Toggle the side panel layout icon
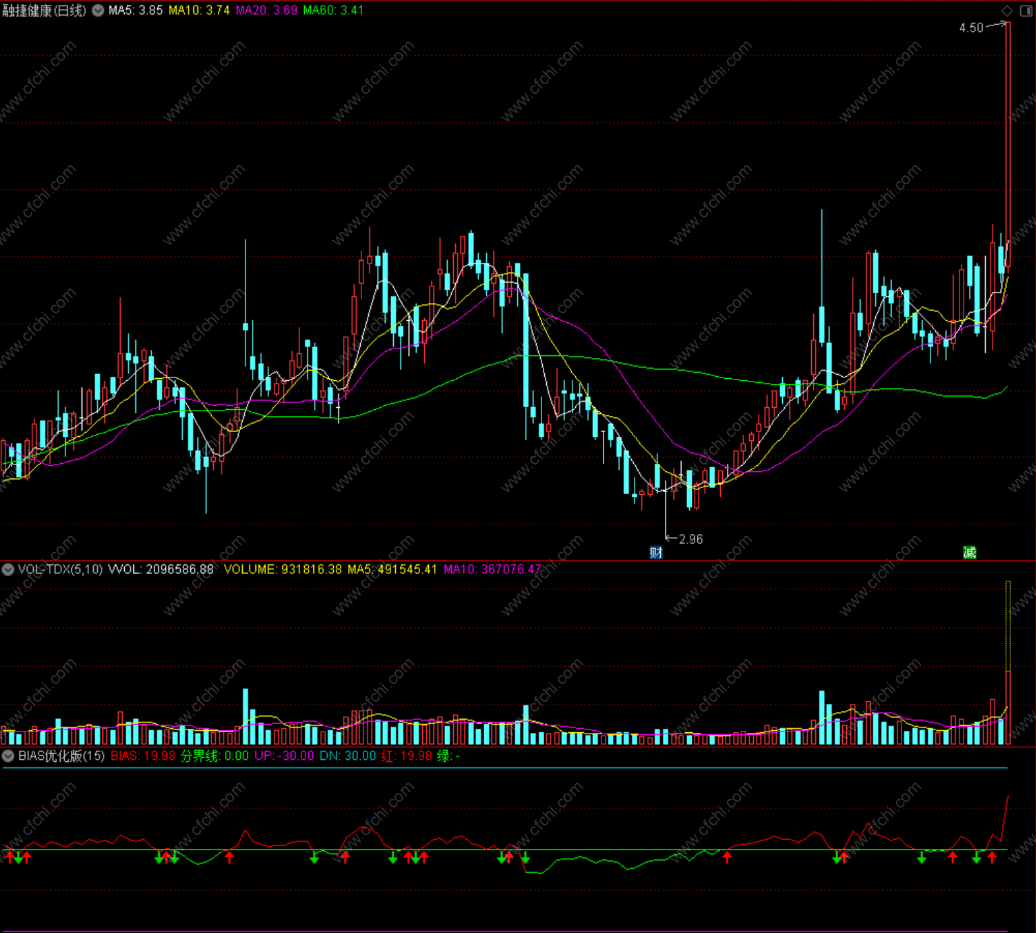 pos(1026,10)
